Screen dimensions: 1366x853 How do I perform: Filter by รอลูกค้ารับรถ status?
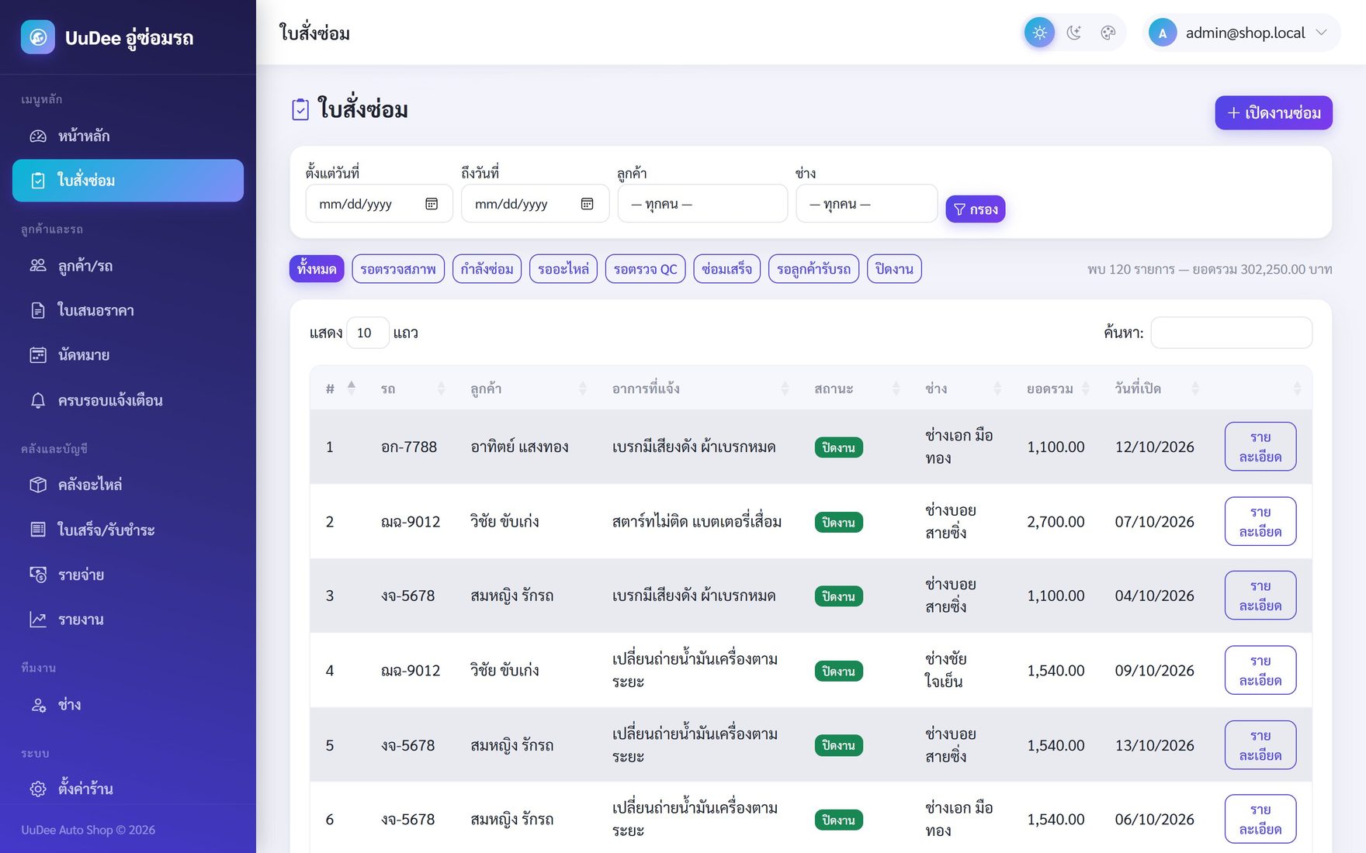pos(813,269)
